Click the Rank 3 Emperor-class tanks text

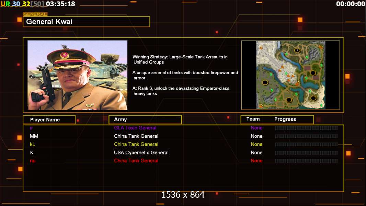click(181, 91)
